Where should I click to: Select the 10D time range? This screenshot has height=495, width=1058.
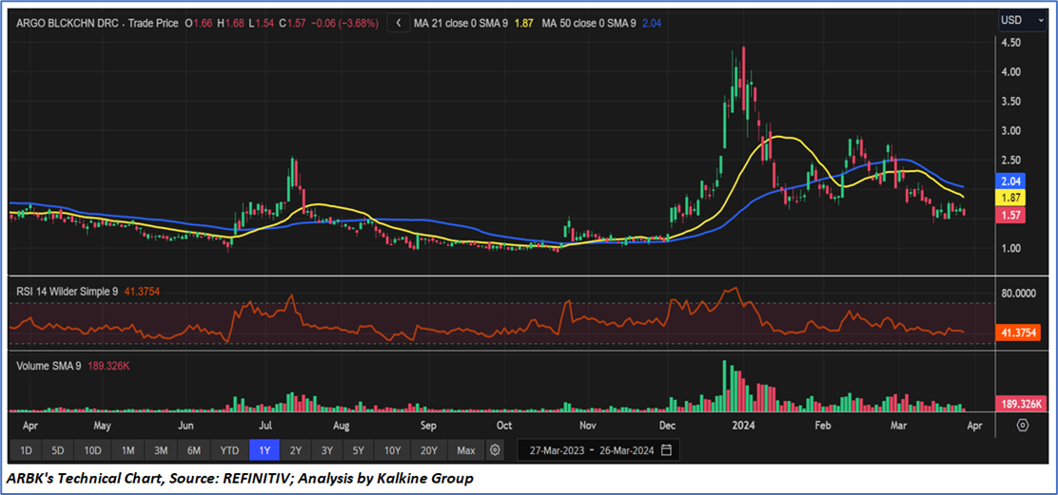click(92, 450)
